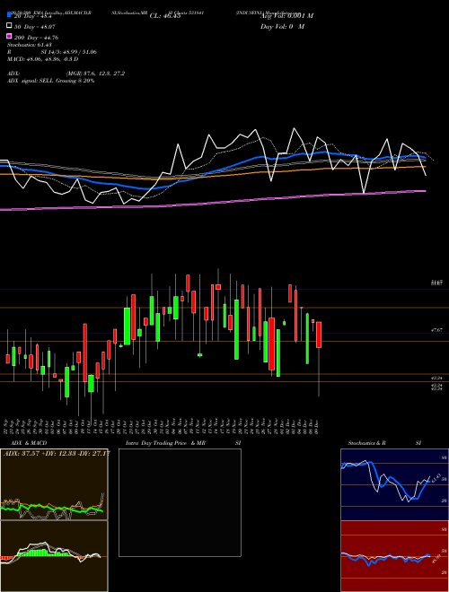449x592 pixels.
Task: Select the 'Stochastics: 61.43' reading
Action: [29, 45]
